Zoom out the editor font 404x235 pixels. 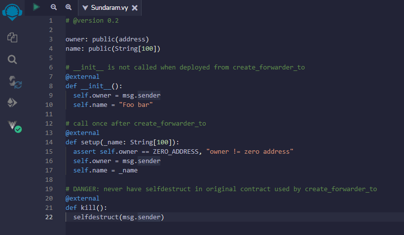point(53,7)
